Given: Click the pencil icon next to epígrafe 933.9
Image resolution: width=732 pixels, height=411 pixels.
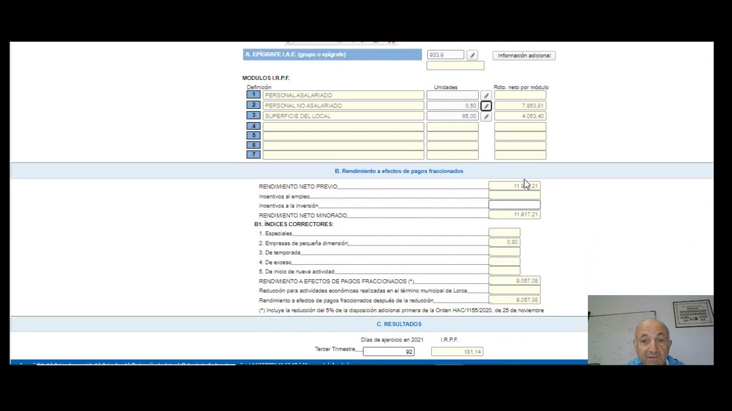Looking at the screenshot, I should (472, 55).
